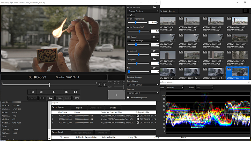This screenshot has height=141, width=251.
Task: Step forward one frame
Action: pos(67,92)
